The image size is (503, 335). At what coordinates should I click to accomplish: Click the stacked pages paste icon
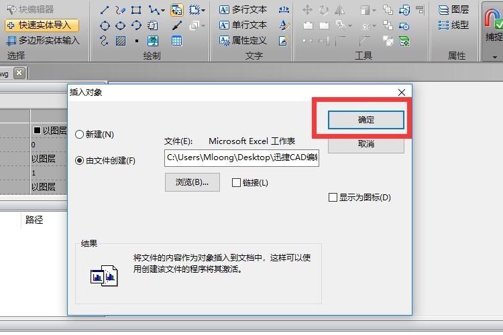(152, 25)
